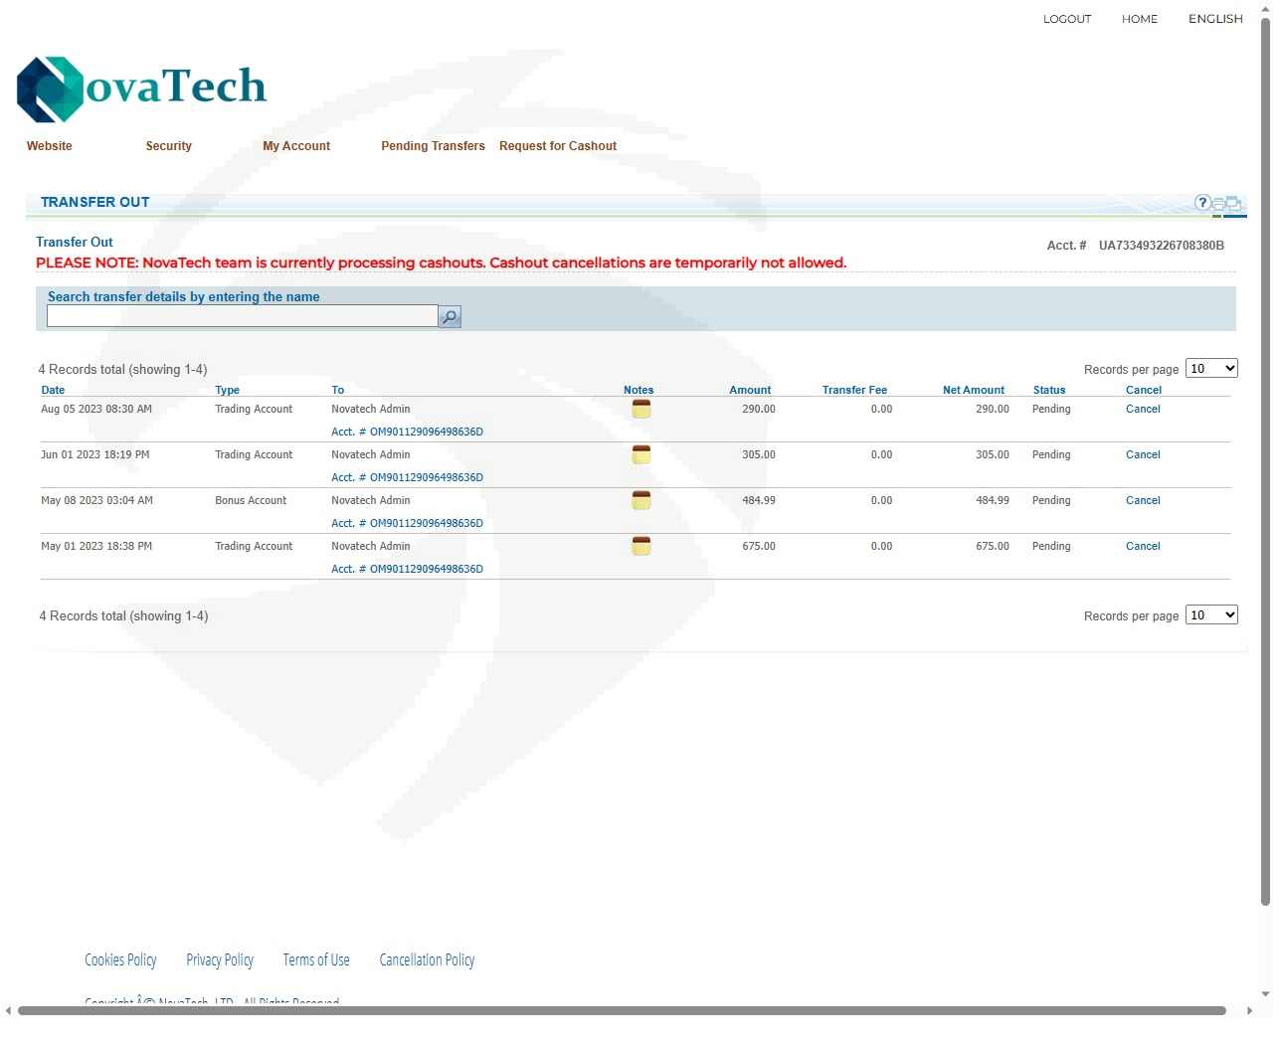
Task: Go to Pending Transfers
Action: pyautogui.click(x=433, y=146)
